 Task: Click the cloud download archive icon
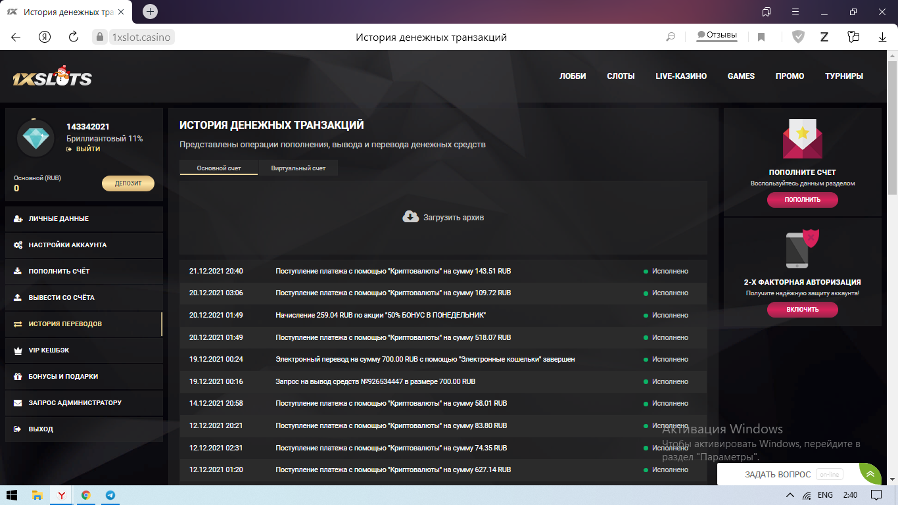410,217
